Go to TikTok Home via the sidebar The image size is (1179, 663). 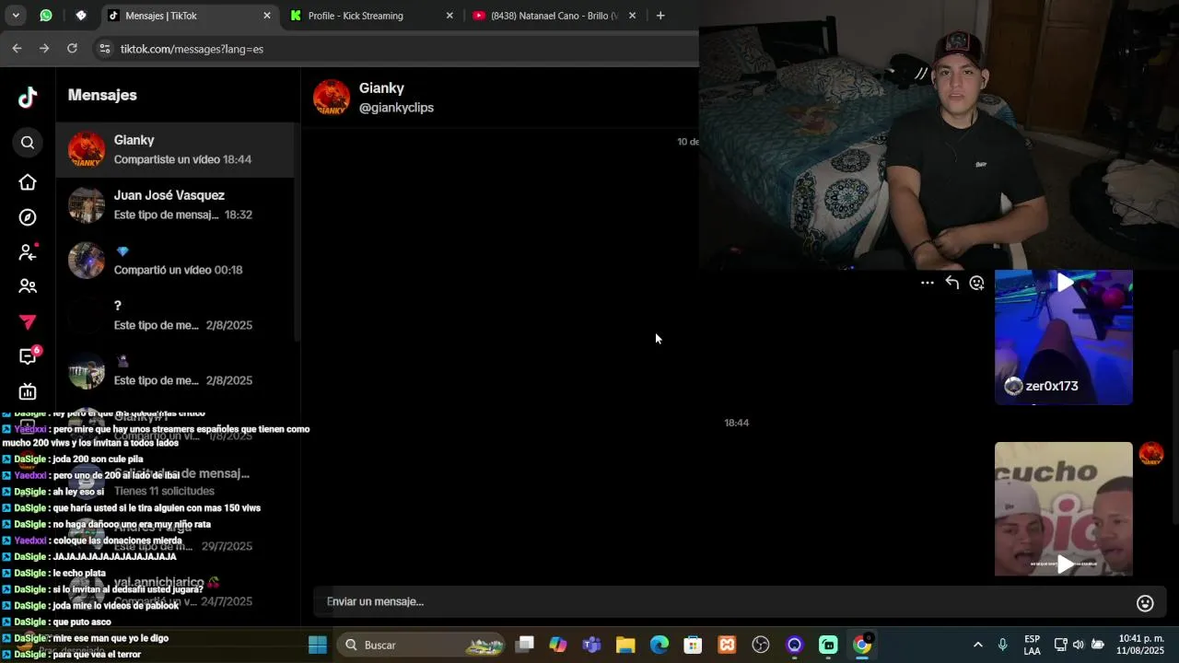click(x=28, y=182)
